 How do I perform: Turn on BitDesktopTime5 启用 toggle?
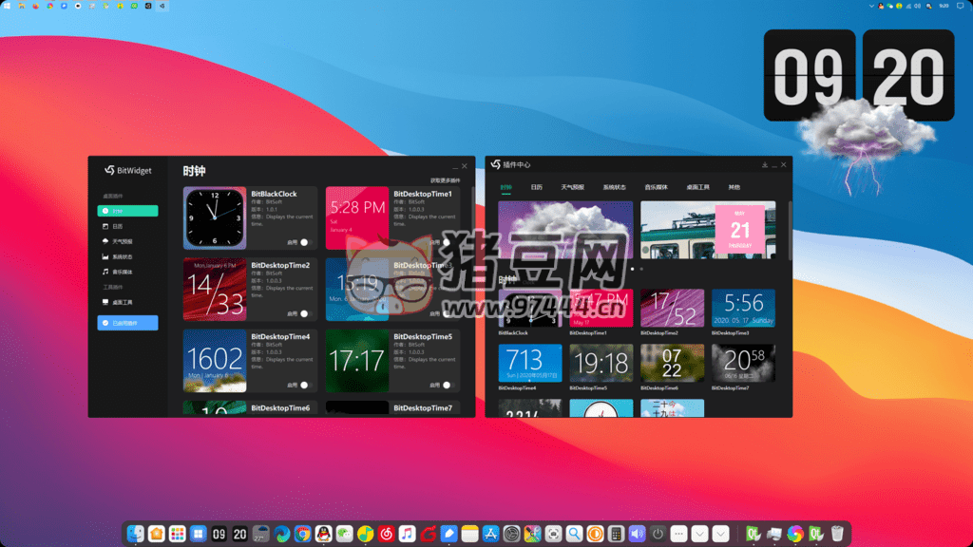448,385
